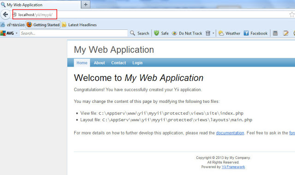Open the Login menu item
The width and height of the screenshot is (295, 175).
[x=137, y=63]
